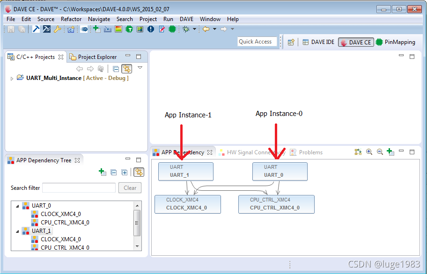The height and width of the screenshot is (274, 427).
Task: Switch to PinMapping perspective
Action: click(396, 42)
